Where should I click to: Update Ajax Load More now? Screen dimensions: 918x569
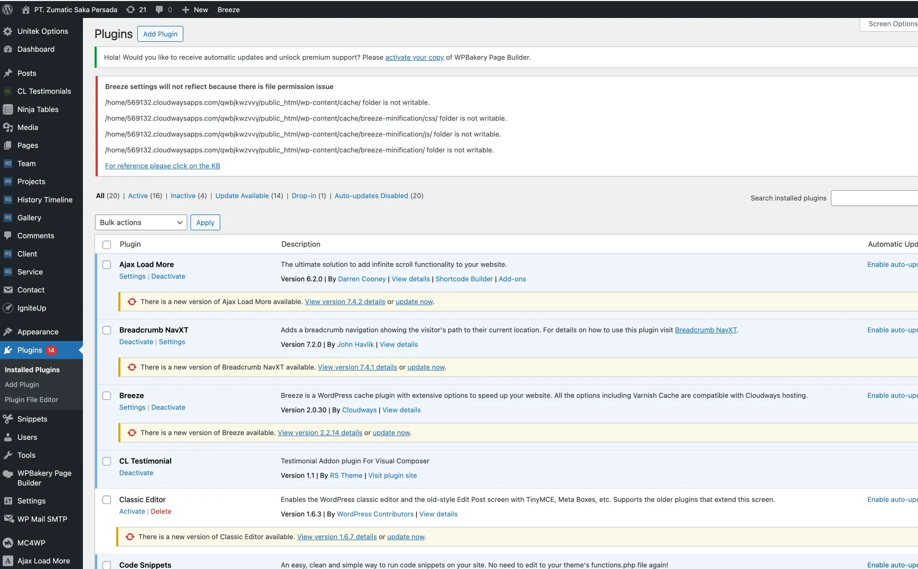pos(414,302)
